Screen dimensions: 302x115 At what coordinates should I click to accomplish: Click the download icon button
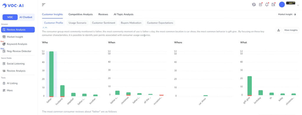click(278, 30)
